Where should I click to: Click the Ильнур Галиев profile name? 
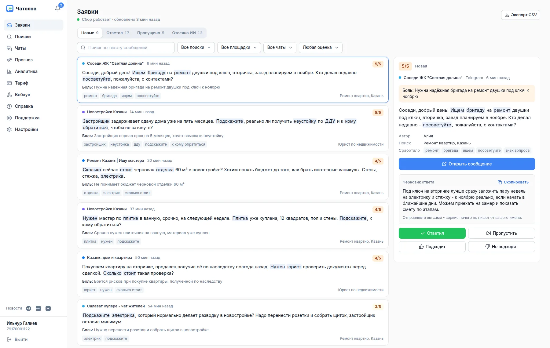(x=22, y=323)
